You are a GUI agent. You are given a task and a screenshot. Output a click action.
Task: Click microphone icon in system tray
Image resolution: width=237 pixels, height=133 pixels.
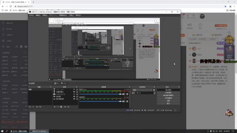(x=211, y=131)
